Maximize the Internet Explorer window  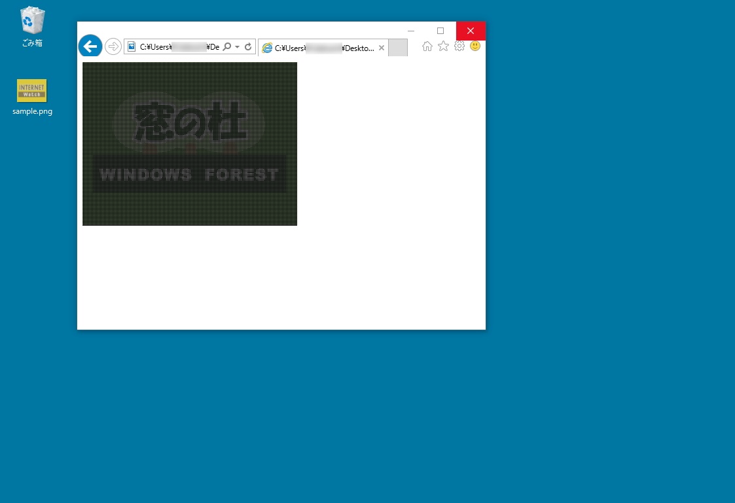pos(440,31)
